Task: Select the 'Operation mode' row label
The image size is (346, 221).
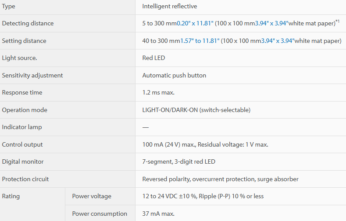Action: click(x=25, y=110)
